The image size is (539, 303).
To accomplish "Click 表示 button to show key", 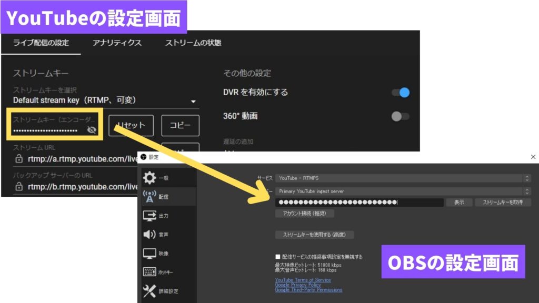I will tap(459, 203).
